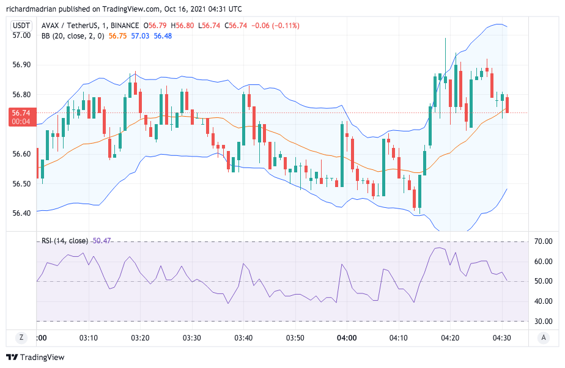Screen dimensions: 565x368
Task: Select the RSI (14, close) indicator label
Action: pyautogui.click(x=64, y=240)
